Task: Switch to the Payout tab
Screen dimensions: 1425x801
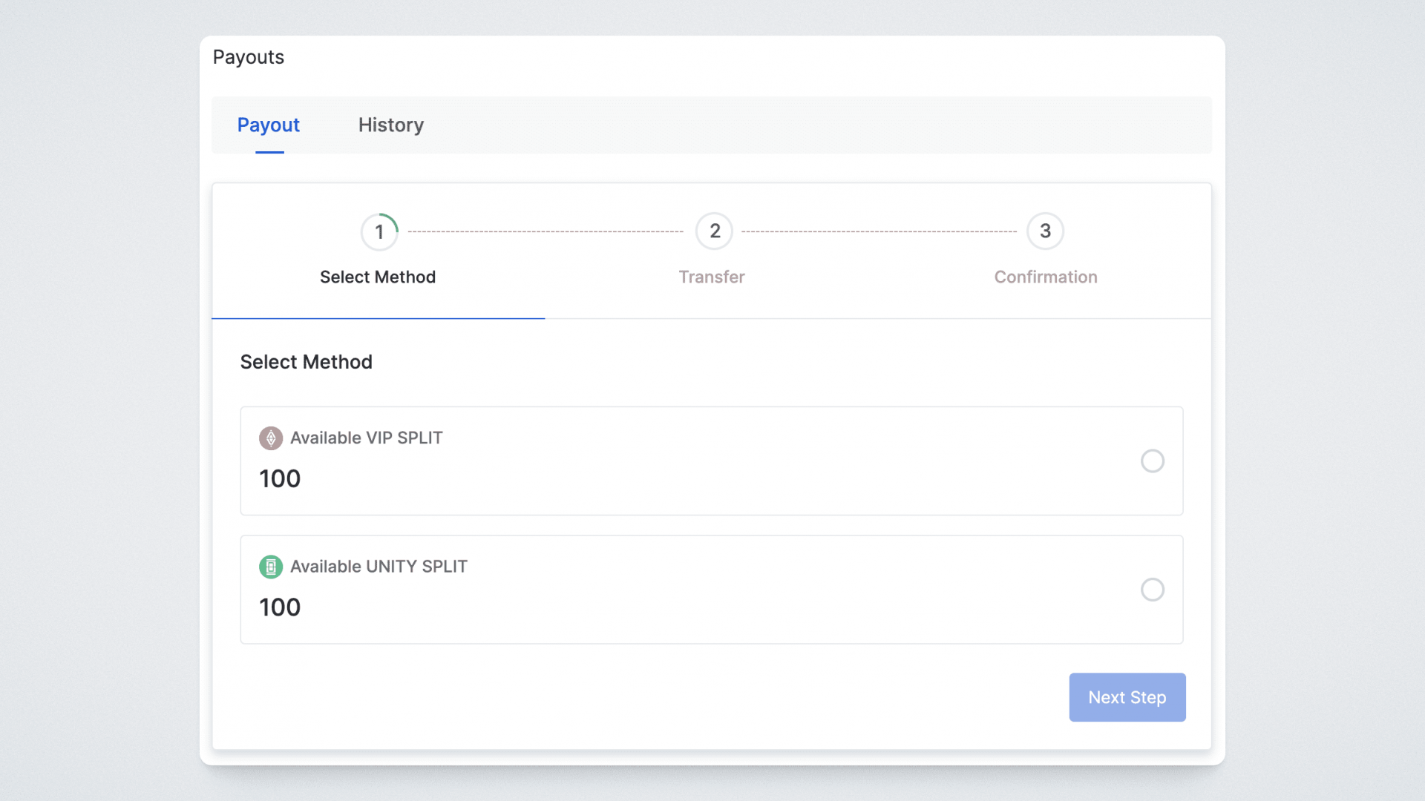Action: tap(268, 125)
